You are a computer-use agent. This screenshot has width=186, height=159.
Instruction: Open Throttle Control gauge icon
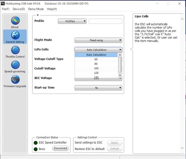click(15, 50)
